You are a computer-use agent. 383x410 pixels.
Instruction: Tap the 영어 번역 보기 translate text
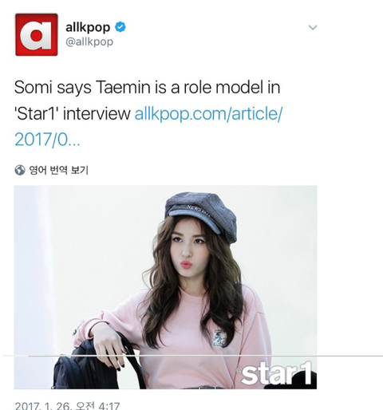[x=58, y=170]
